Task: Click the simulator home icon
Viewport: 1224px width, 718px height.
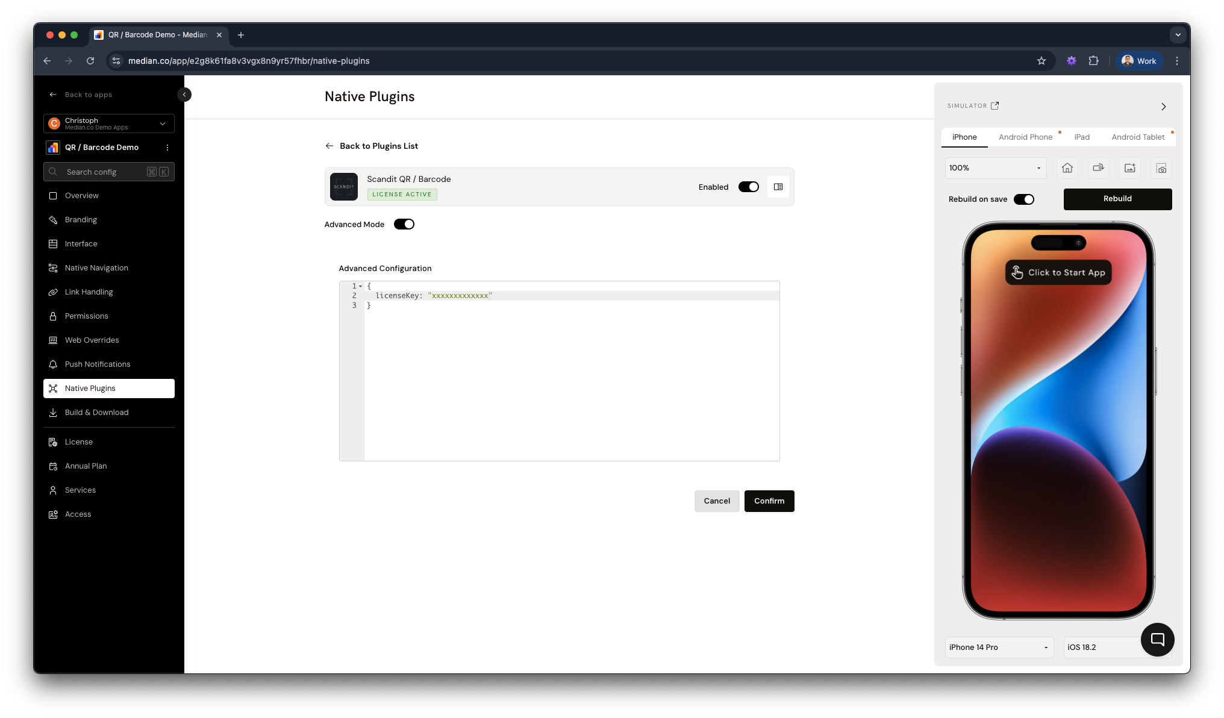Action: (1067, 168)
